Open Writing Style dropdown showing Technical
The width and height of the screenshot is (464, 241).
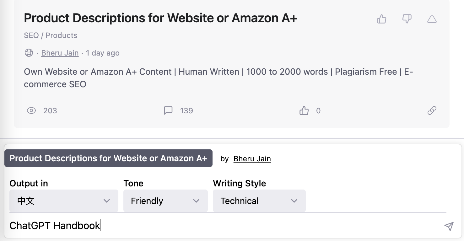(259, 201)
